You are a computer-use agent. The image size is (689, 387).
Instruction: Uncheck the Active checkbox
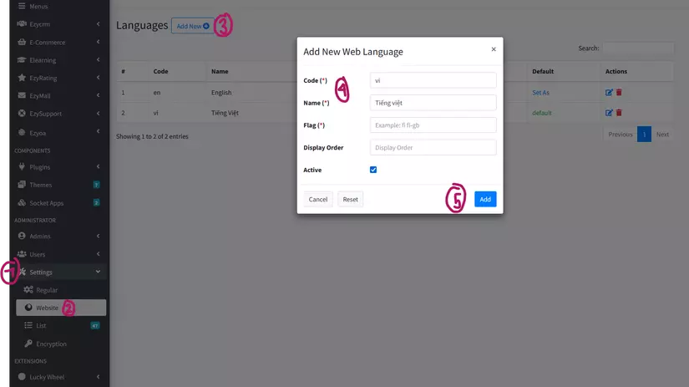pyautogui.click(x=373, y=170)
